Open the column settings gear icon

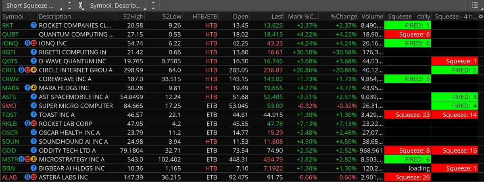(x=480, y=17)
